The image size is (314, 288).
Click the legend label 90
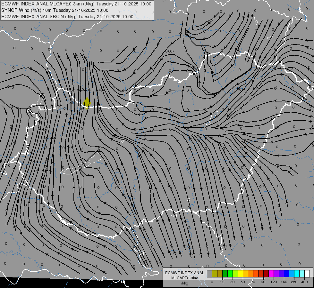coord(263,282)
